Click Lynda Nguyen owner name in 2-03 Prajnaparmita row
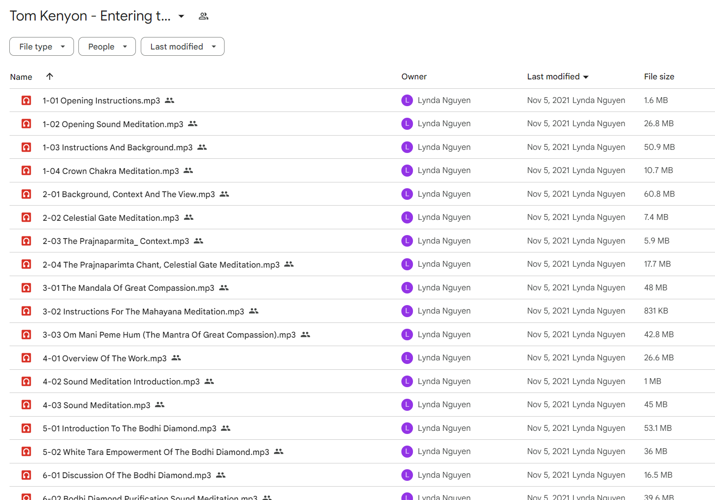Viewport: 715px width, 500px height. [444, 241]
